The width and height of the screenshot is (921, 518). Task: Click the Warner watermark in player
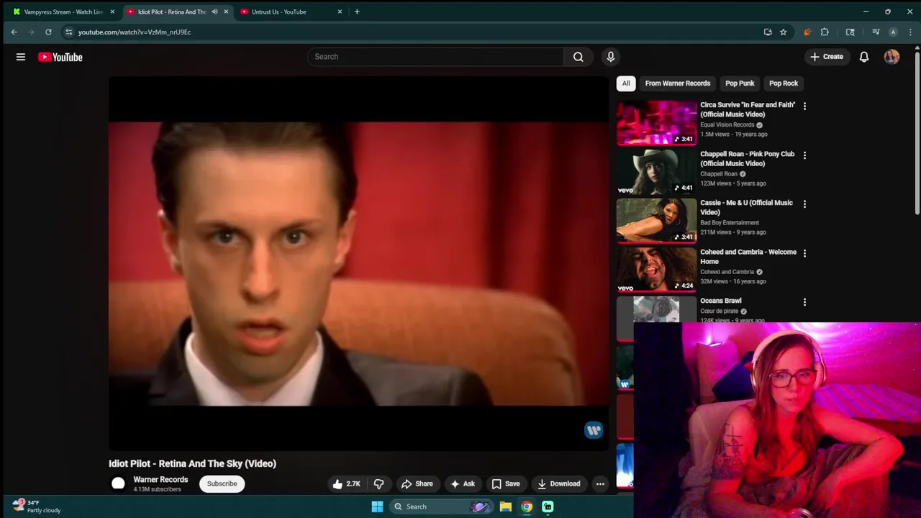pos(594,430)
